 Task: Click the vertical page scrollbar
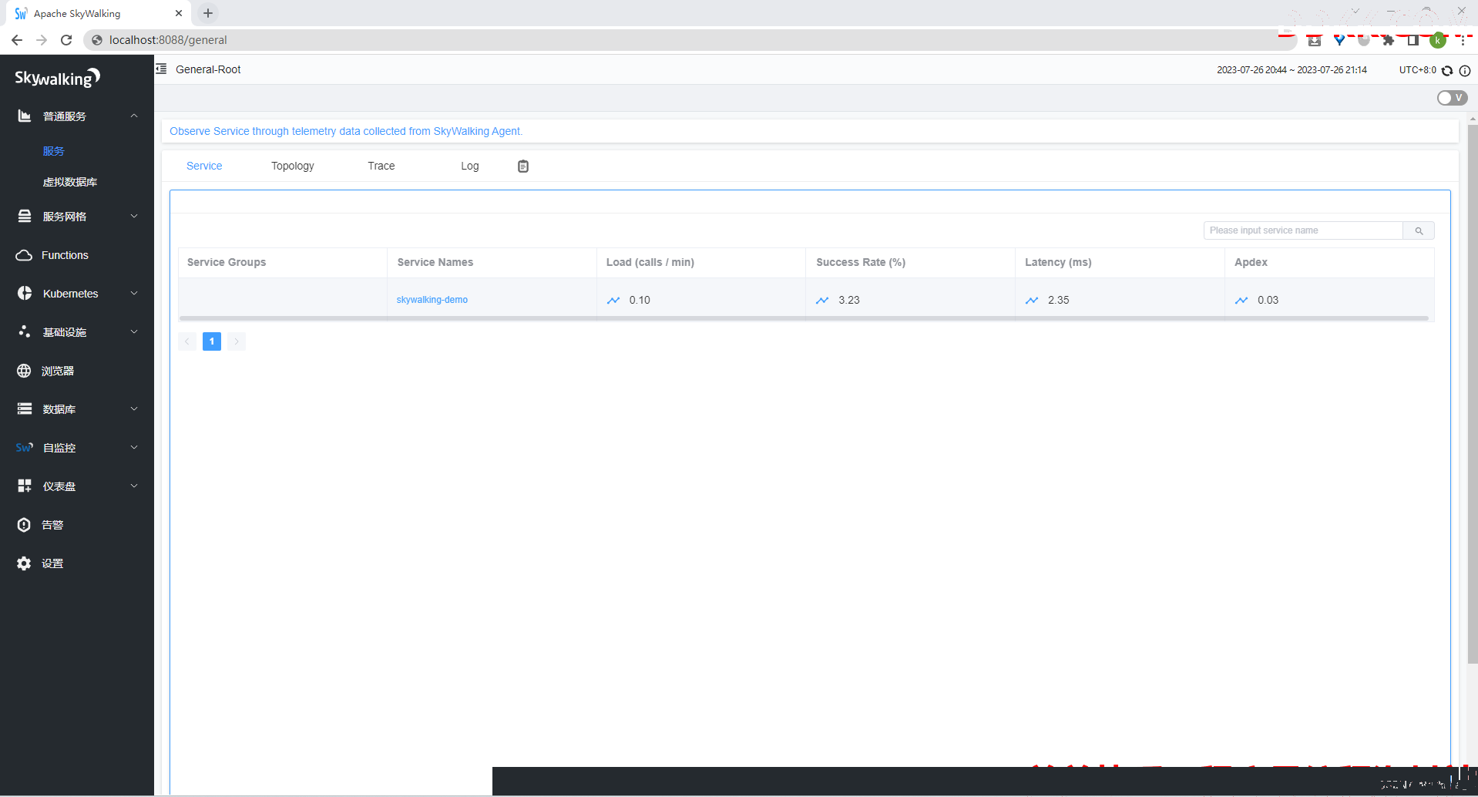tap(1473, 393)
